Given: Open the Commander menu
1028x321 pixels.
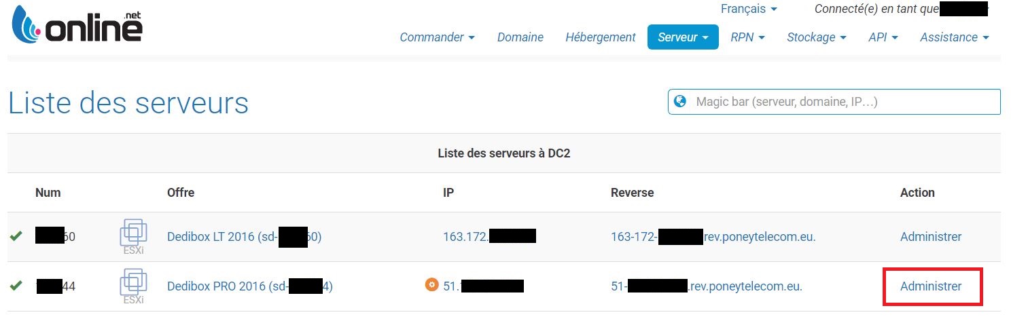Looking at the screenshot, I should point(437,37).
